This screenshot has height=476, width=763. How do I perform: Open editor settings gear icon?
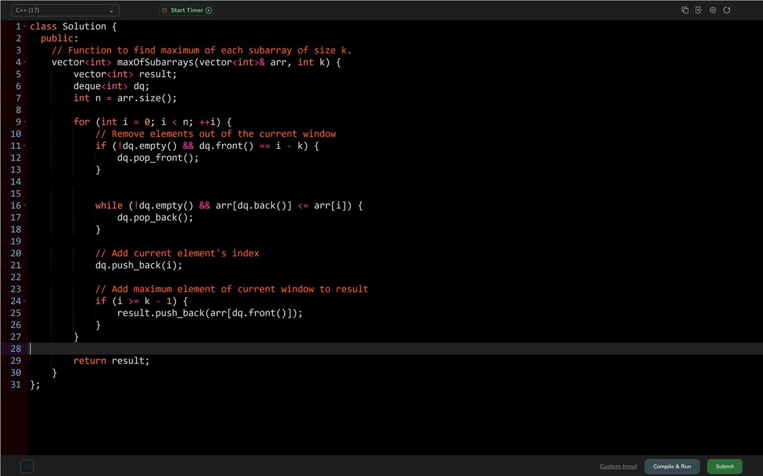pyautogui.click(x=713, y=10)
